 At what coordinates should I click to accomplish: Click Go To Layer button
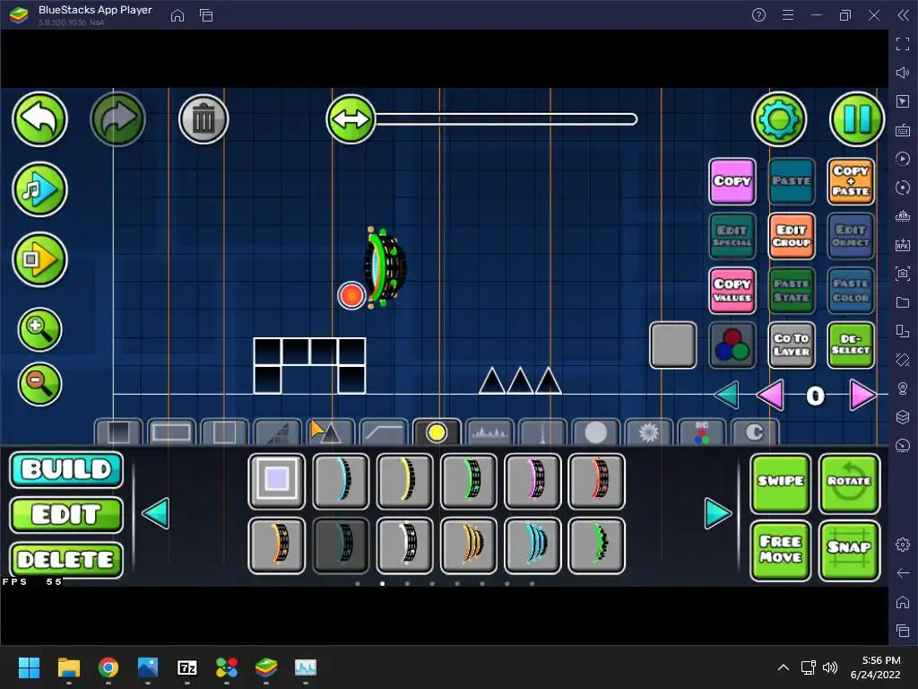coord(791,345)
